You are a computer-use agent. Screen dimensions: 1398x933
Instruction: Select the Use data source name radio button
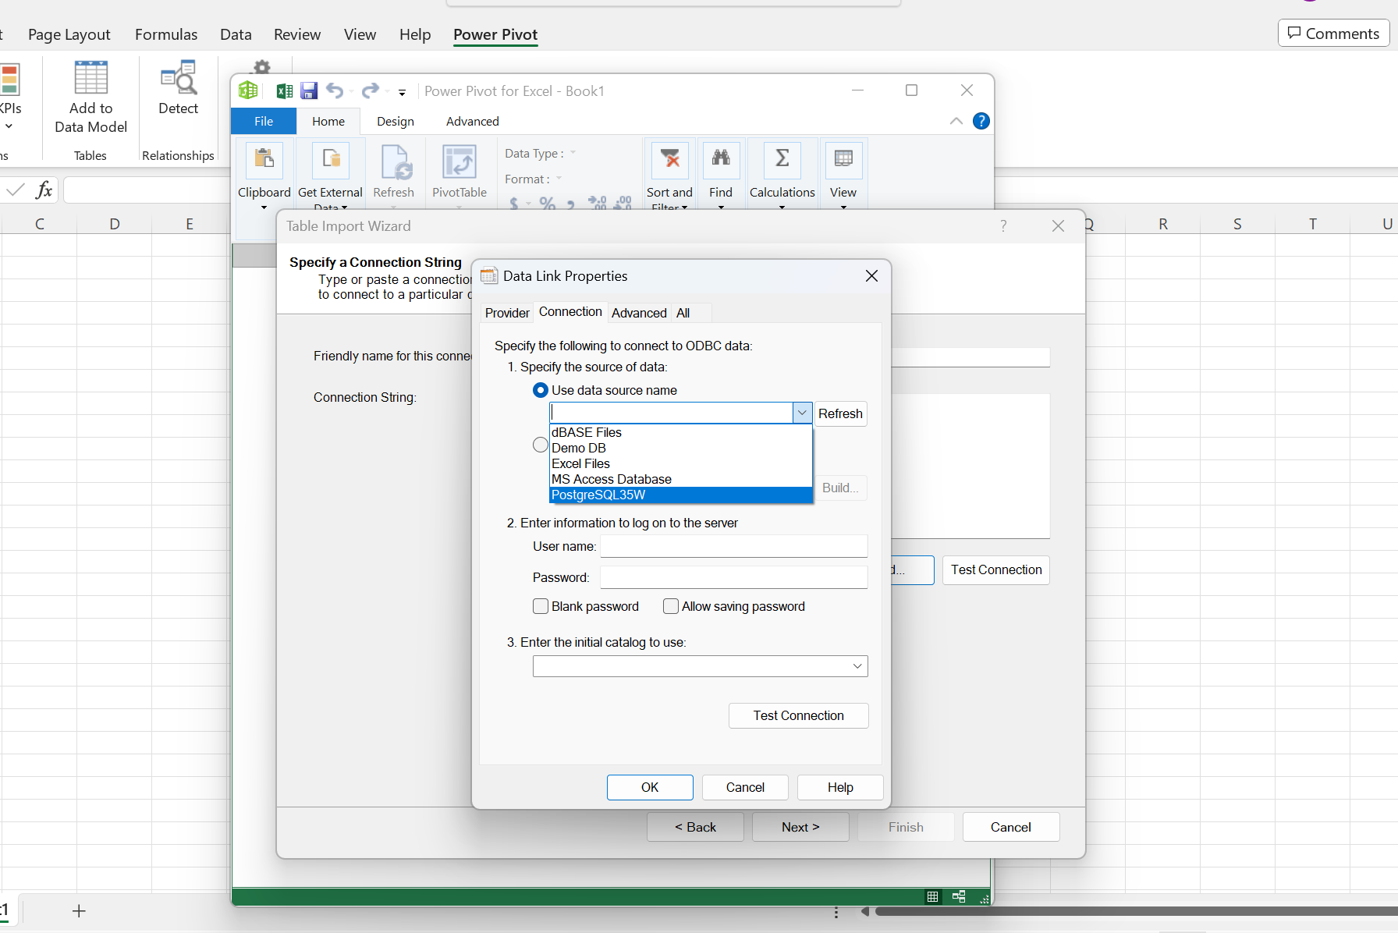[540, 390]
